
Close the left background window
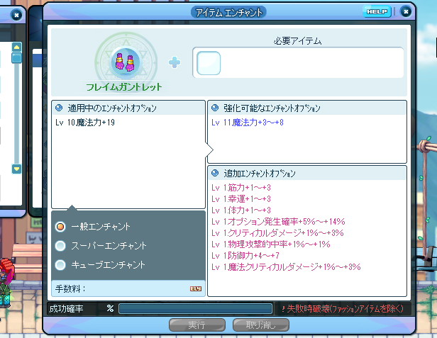[16, 15]
